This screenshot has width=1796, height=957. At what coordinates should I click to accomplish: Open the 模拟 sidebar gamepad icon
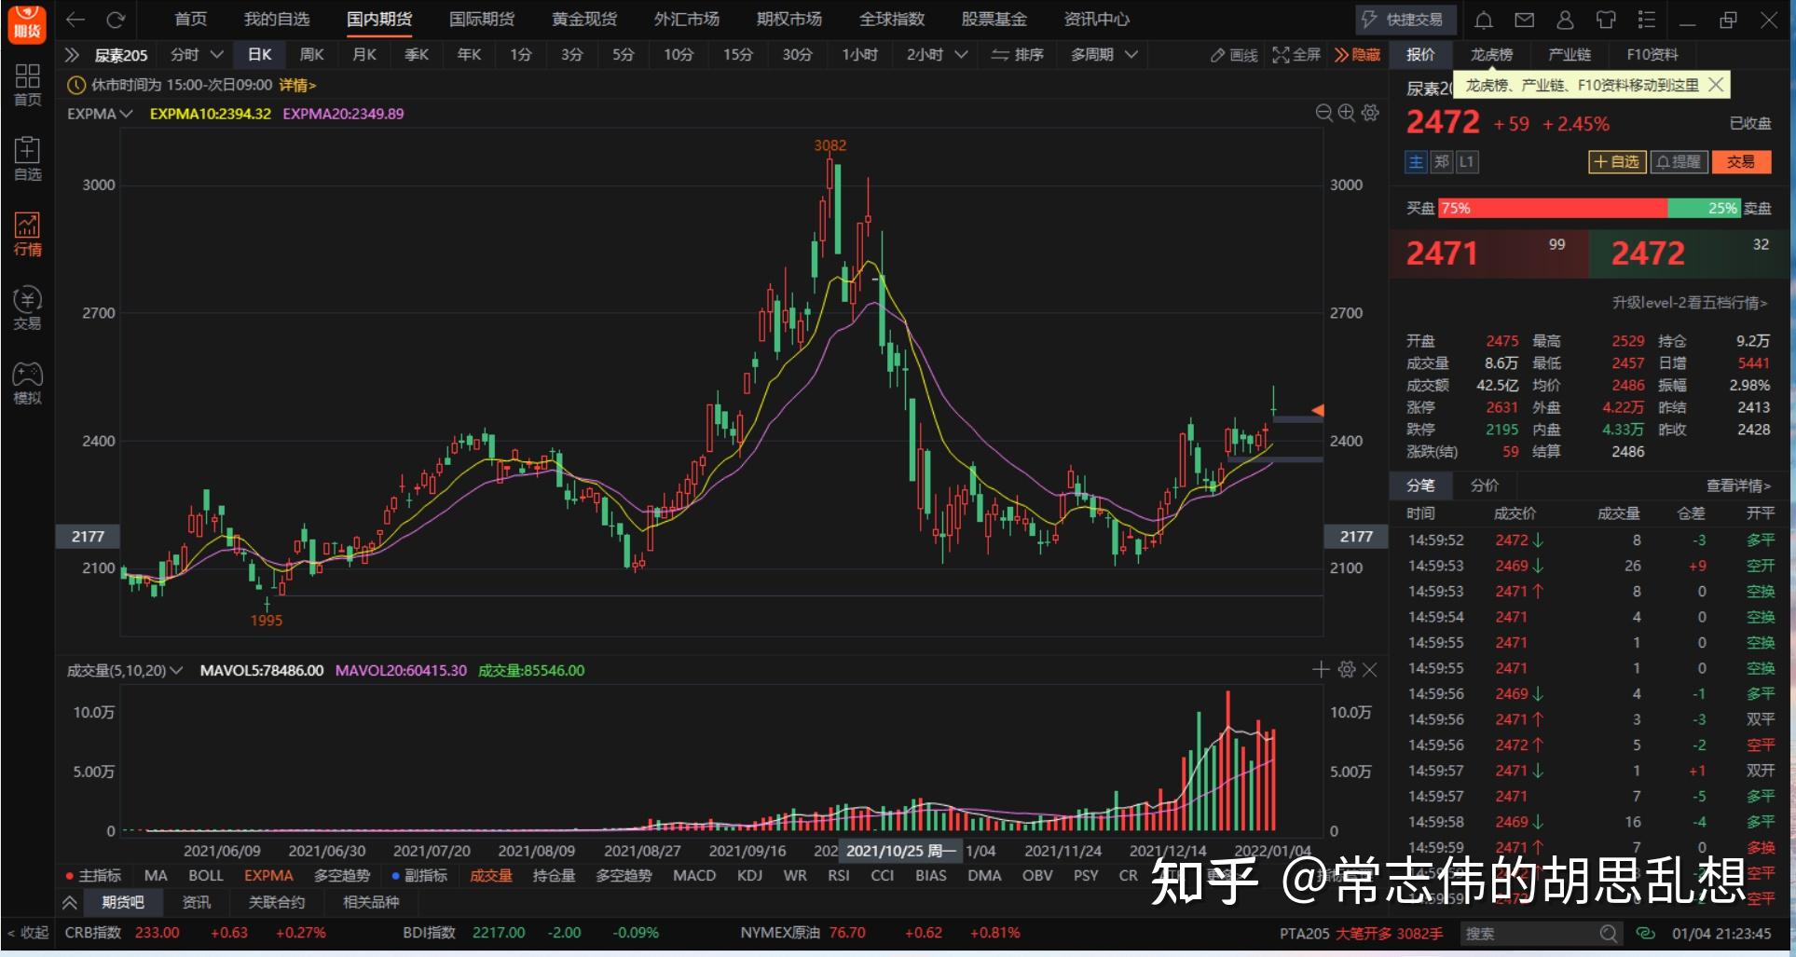point(28,383)
